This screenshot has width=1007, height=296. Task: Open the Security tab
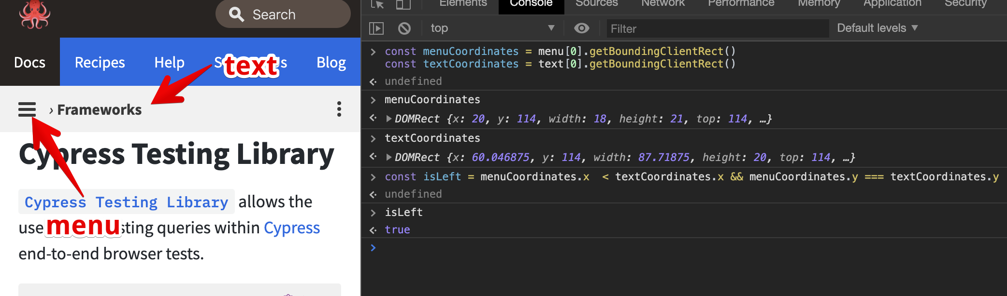(965, 3)
